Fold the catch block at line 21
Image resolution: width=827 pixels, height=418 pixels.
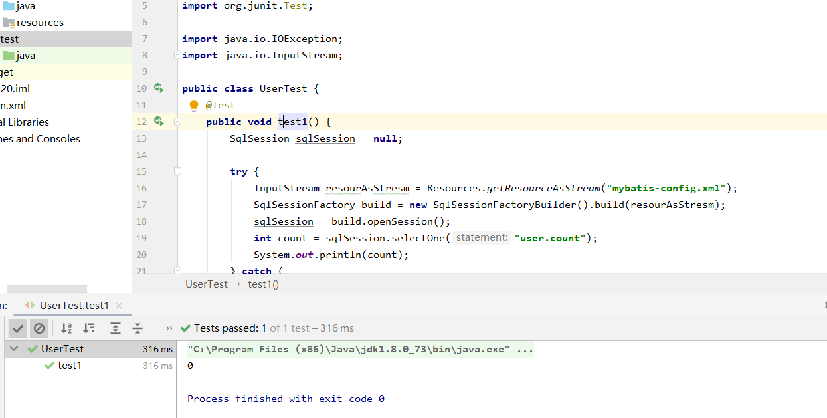point(177,270)
